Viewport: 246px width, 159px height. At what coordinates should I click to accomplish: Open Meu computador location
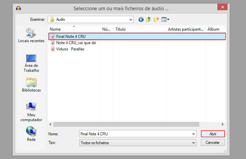(x=31, y=112)
